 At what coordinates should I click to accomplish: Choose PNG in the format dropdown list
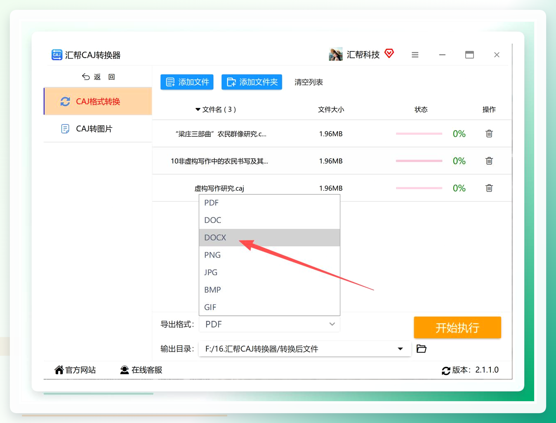[269, 255]
